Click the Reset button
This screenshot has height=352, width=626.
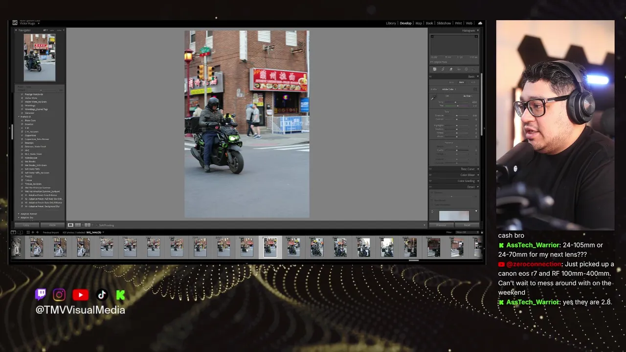pos(467,225)
